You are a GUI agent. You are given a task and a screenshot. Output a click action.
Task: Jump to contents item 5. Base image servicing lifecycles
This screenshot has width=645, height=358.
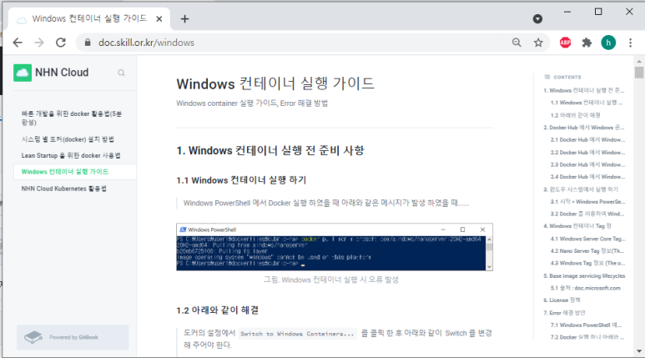coord(584,275)
